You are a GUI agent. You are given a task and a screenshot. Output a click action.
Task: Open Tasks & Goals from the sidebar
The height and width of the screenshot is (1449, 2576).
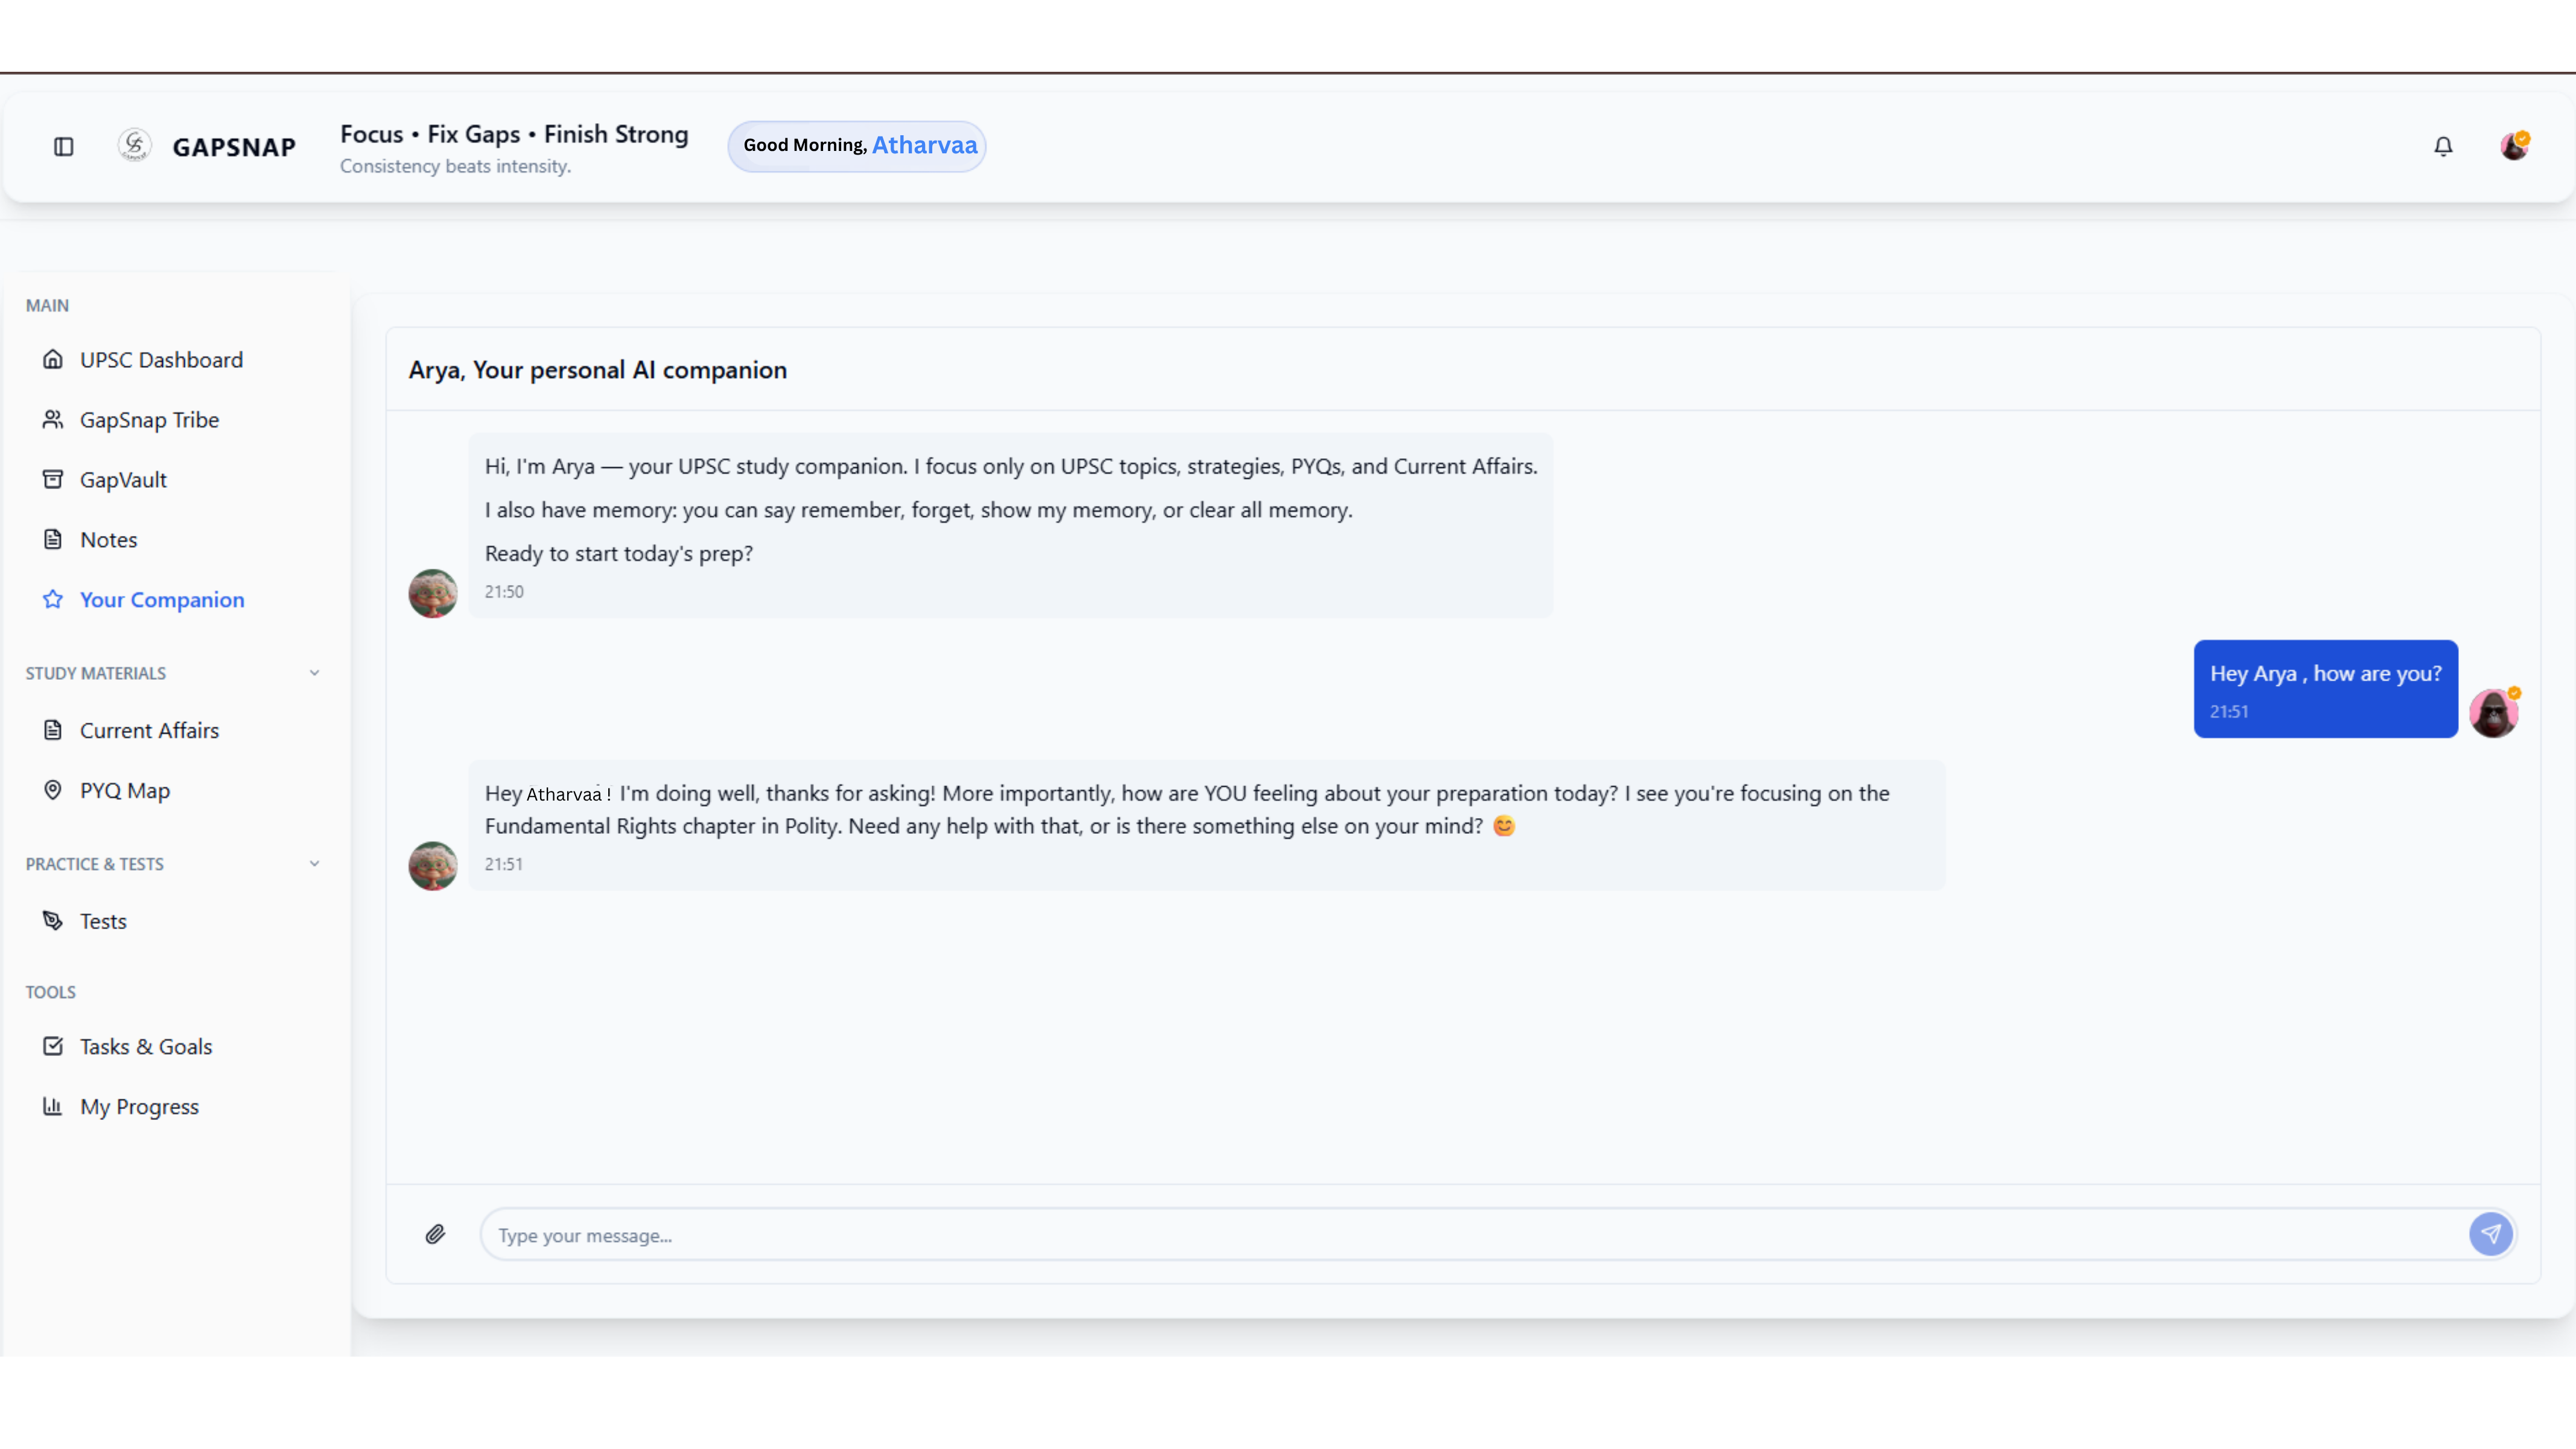click(x=146, y=1046)
